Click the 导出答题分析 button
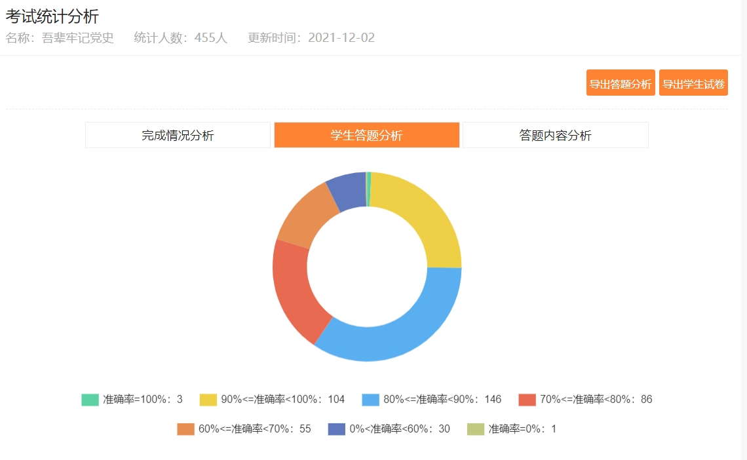 point(620,83)
